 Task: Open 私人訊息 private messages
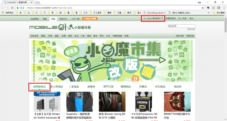(x=183, y=18)
